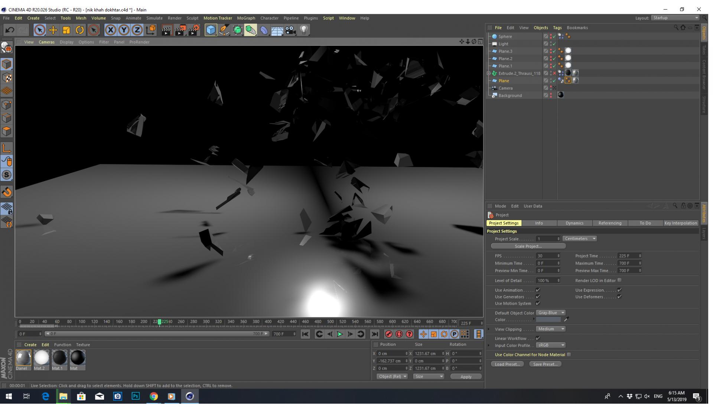The height and width of the screenshot is (407, 713).
Task: Click the Load Preset button
Action: [507, 364]
